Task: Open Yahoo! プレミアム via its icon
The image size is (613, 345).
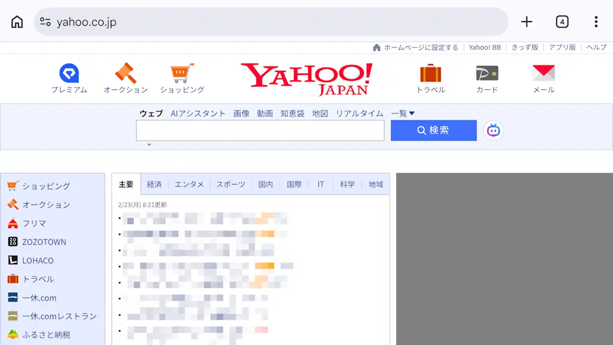Action: [x=68, y=73]
